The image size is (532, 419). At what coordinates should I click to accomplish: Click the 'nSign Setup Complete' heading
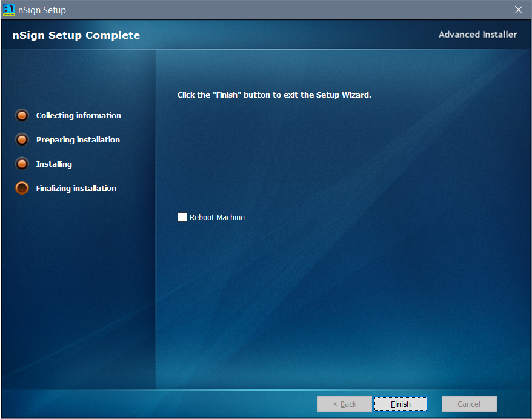(x=76, y=35)
